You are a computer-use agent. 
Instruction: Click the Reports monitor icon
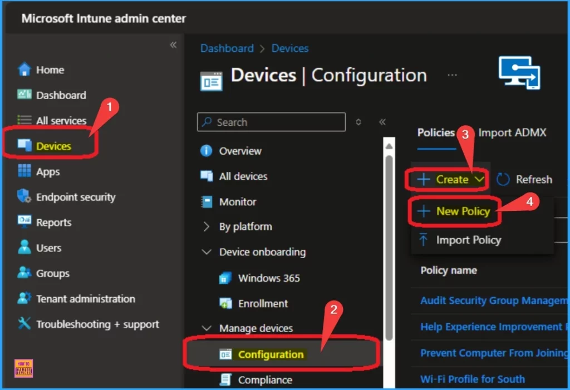(x=24, y=221)
